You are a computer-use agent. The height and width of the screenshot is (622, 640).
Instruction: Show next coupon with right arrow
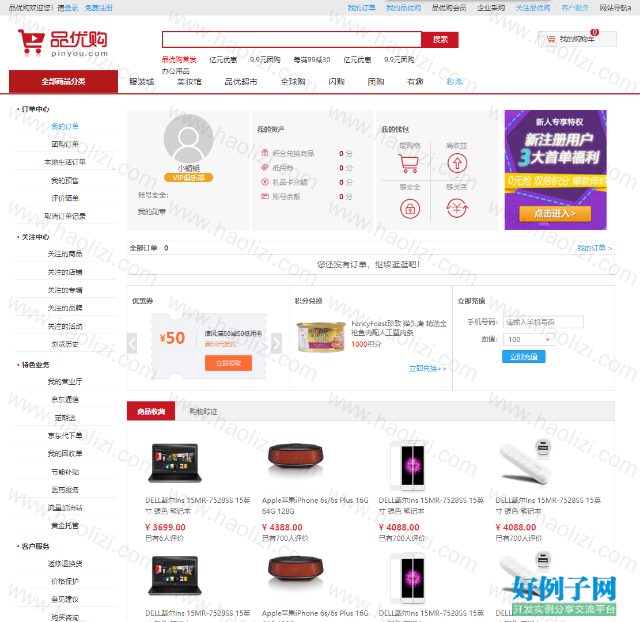pyautogui.click(x=277, y=343)
